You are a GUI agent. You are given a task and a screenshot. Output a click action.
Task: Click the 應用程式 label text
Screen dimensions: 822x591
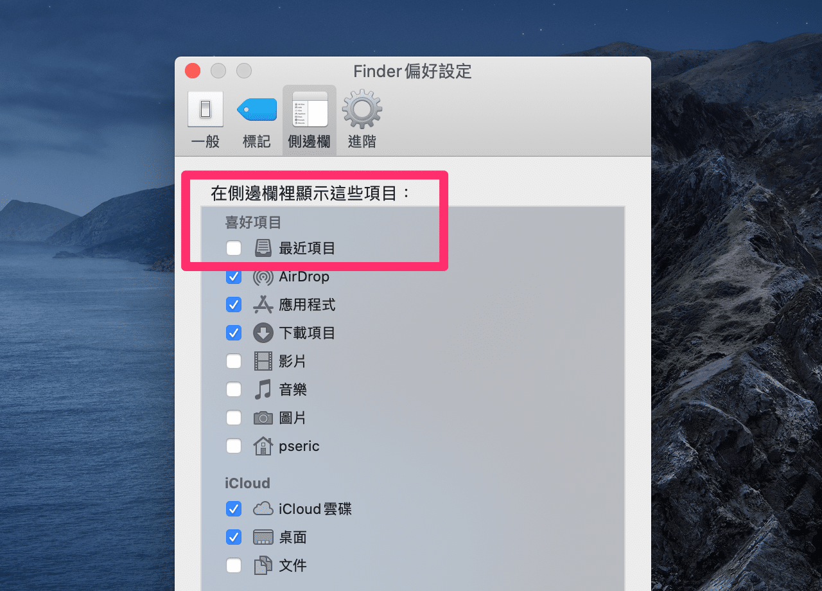307,305
